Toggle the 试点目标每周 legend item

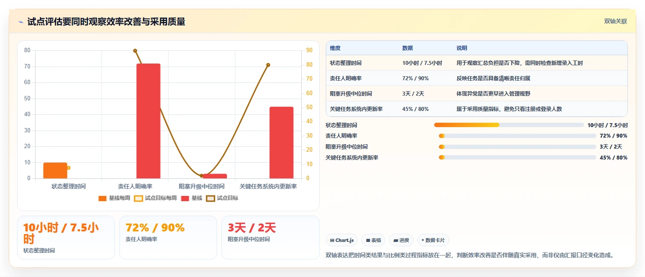pos(155,198)
